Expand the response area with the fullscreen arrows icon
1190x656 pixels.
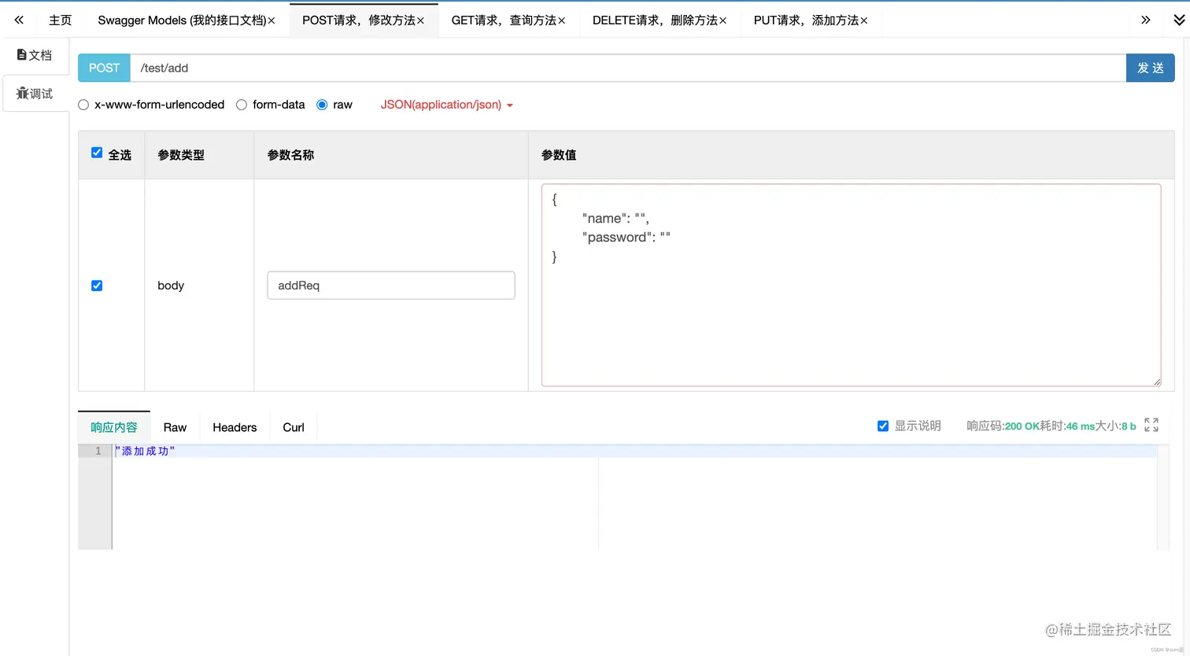pos(1151,425)
